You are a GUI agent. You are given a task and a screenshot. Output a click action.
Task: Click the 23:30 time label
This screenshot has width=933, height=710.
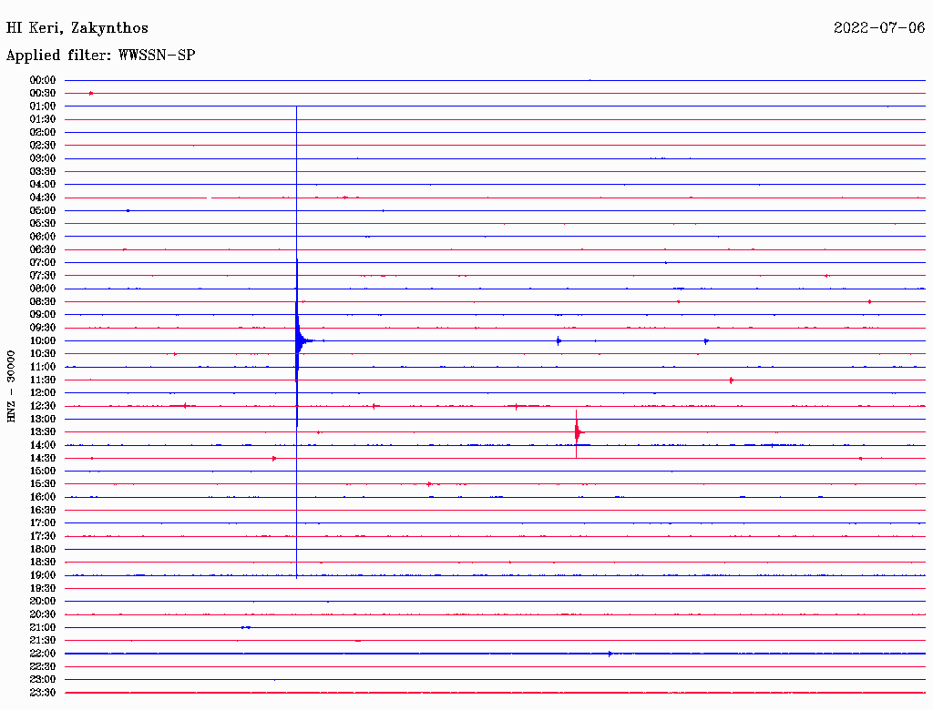(43, 693)
